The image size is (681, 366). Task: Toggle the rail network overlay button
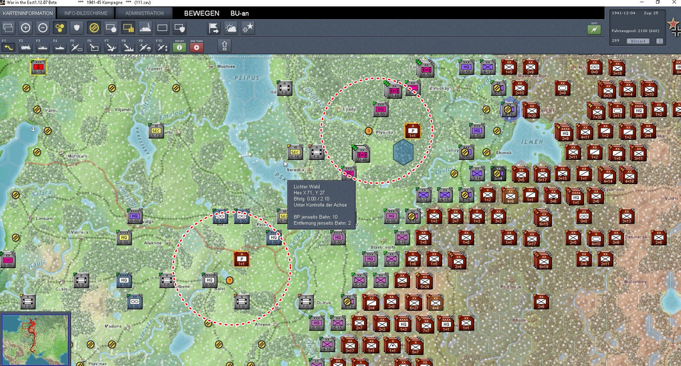(94, 28)
